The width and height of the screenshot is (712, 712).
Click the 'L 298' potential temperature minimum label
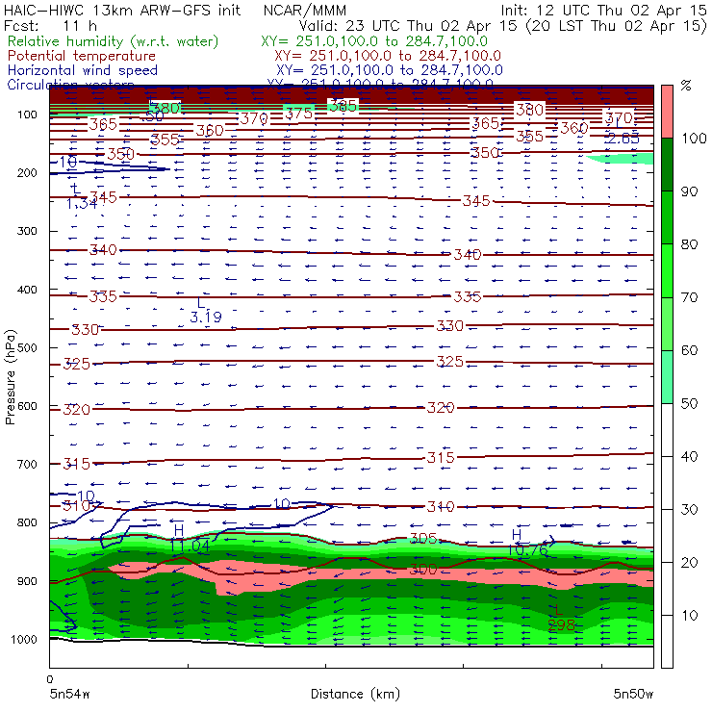pyautogui.click(x=560, y=619)
